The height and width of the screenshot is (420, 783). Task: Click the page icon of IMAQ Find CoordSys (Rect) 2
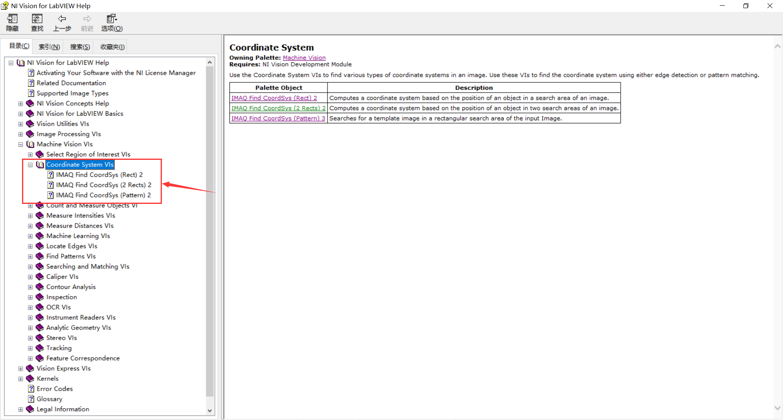tap(51, 175)
